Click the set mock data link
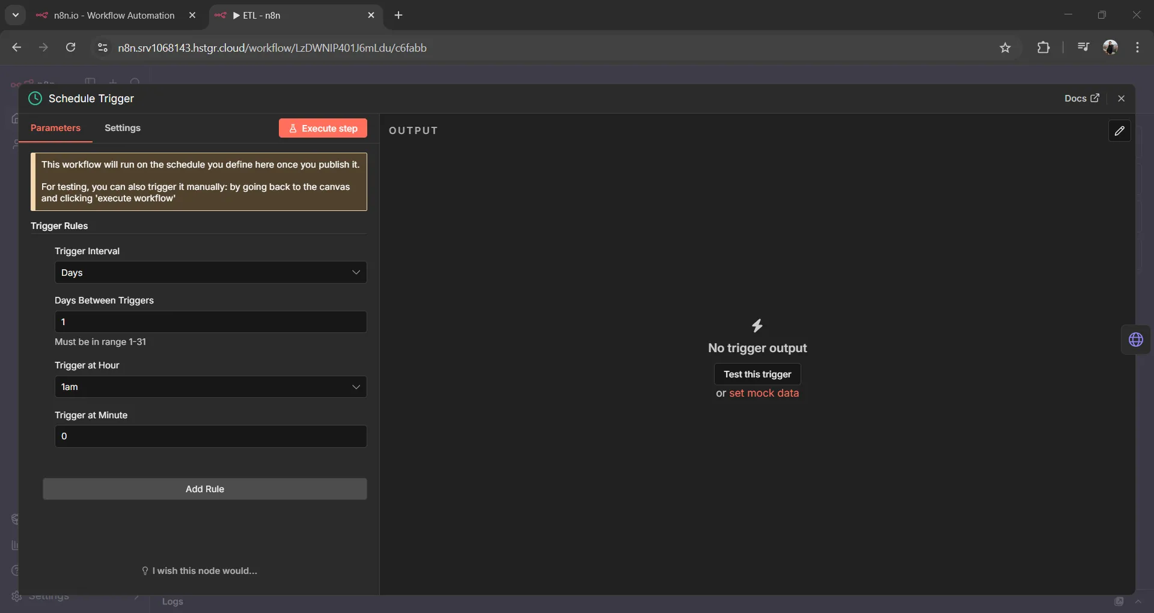Image resolution: width=1154 pixels, height=613 pixels. [x=764, y=393]
